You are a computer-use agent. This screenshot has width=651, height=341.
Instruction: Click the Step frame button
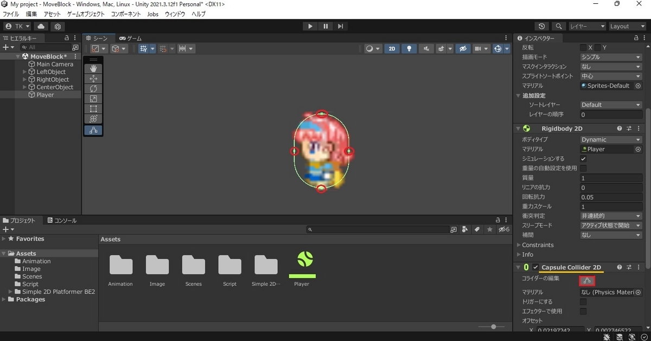pyautogui.click(x=340, y=26)
